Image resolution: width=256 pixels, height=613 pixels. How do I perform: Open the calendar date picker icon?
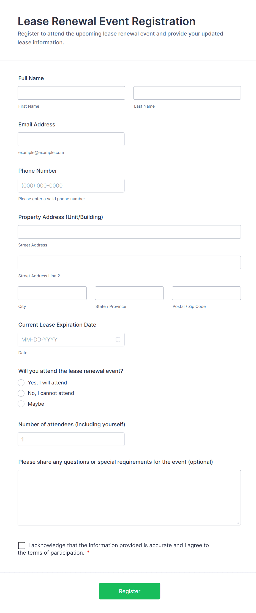(x=118, y=340)
